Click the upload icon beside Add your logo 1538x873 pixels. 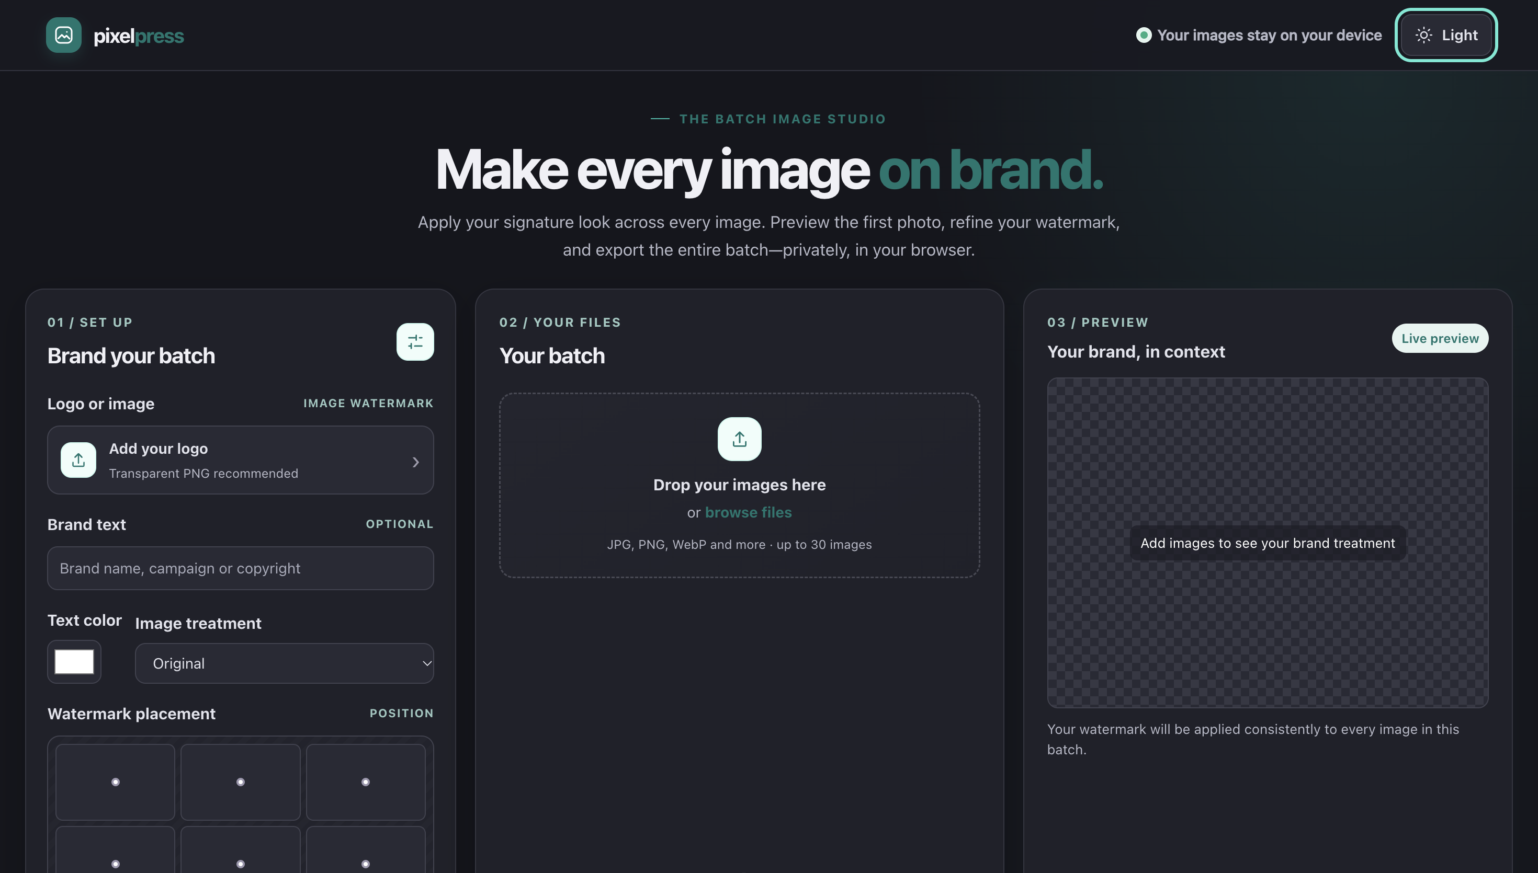78,460
